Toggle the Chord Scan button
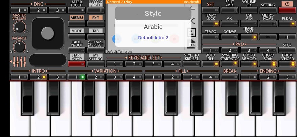The image size is (297, 137). 268,64
